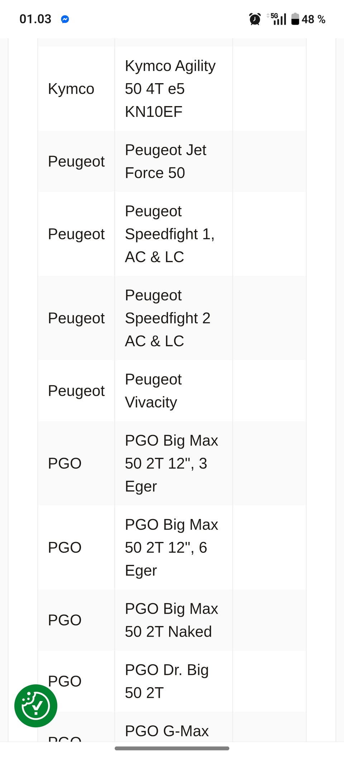The image size is (344, 757).
Task: Tap Peugeot brand cell beside Jet Force 50
Action: click(77, 161)
